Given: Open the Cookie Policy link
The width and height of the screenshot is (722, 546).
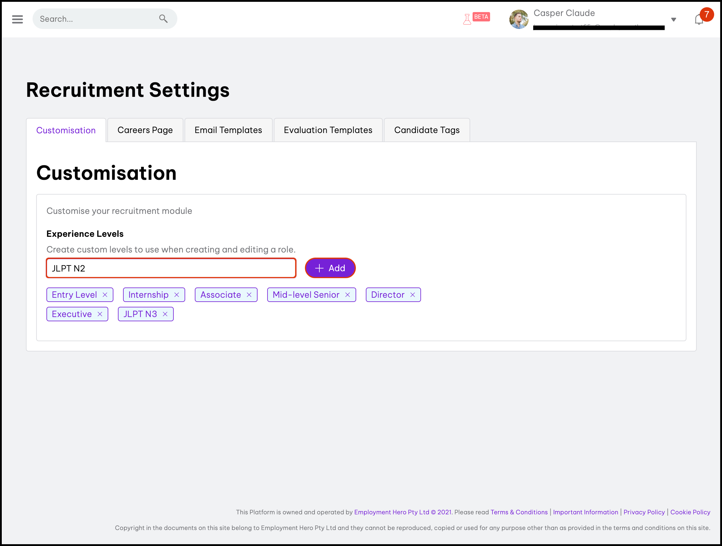Looking at the screenshot, I should (x=690, y=512).
